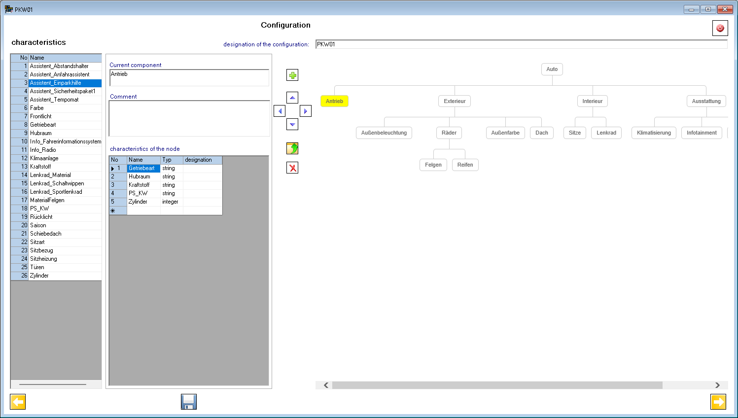Click the green plus add node icon
Image resolution: width=738 pixels, height=418 pixels.
(292, 75)
